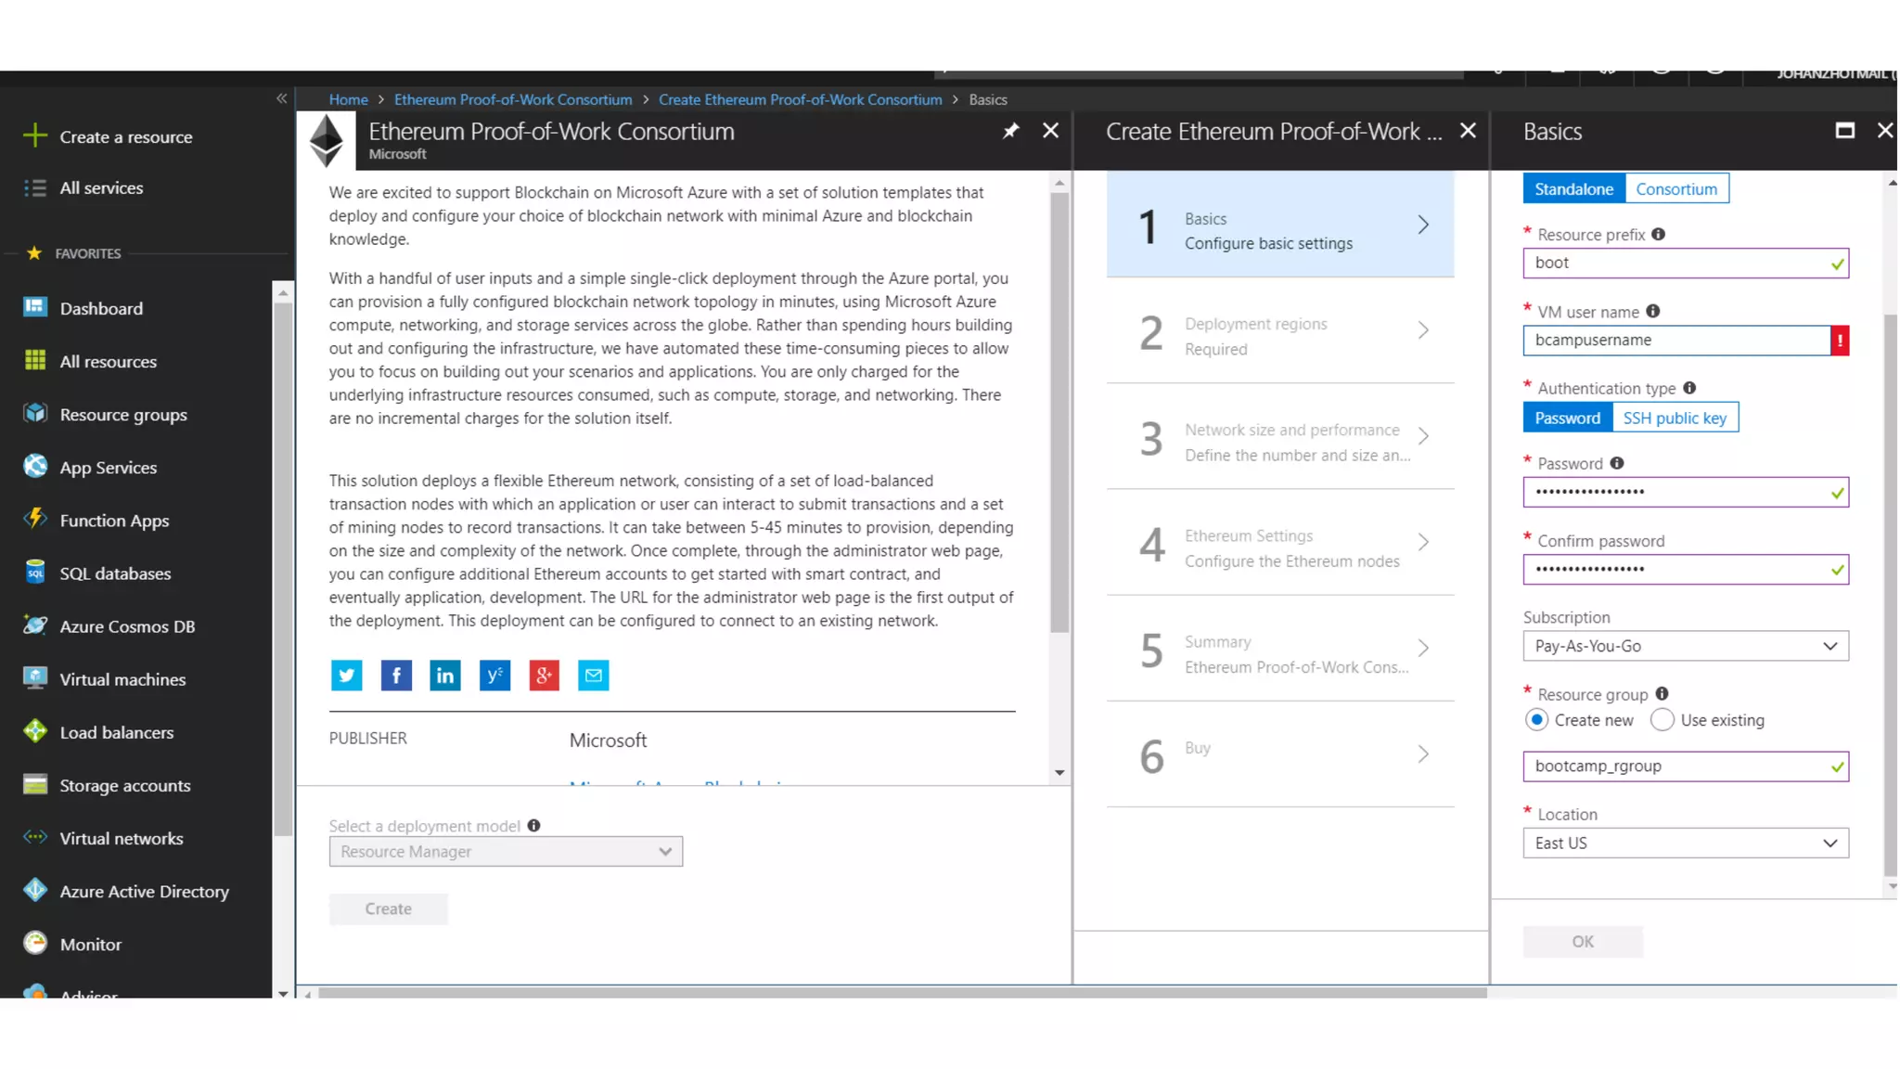
Task: Click the Home breadcrumb link
Action: tap(348, 100)
